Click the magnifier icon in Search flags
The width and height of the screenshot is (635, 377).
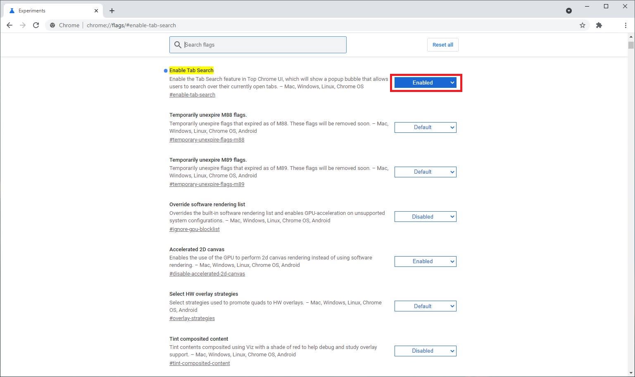coord(178,45)
